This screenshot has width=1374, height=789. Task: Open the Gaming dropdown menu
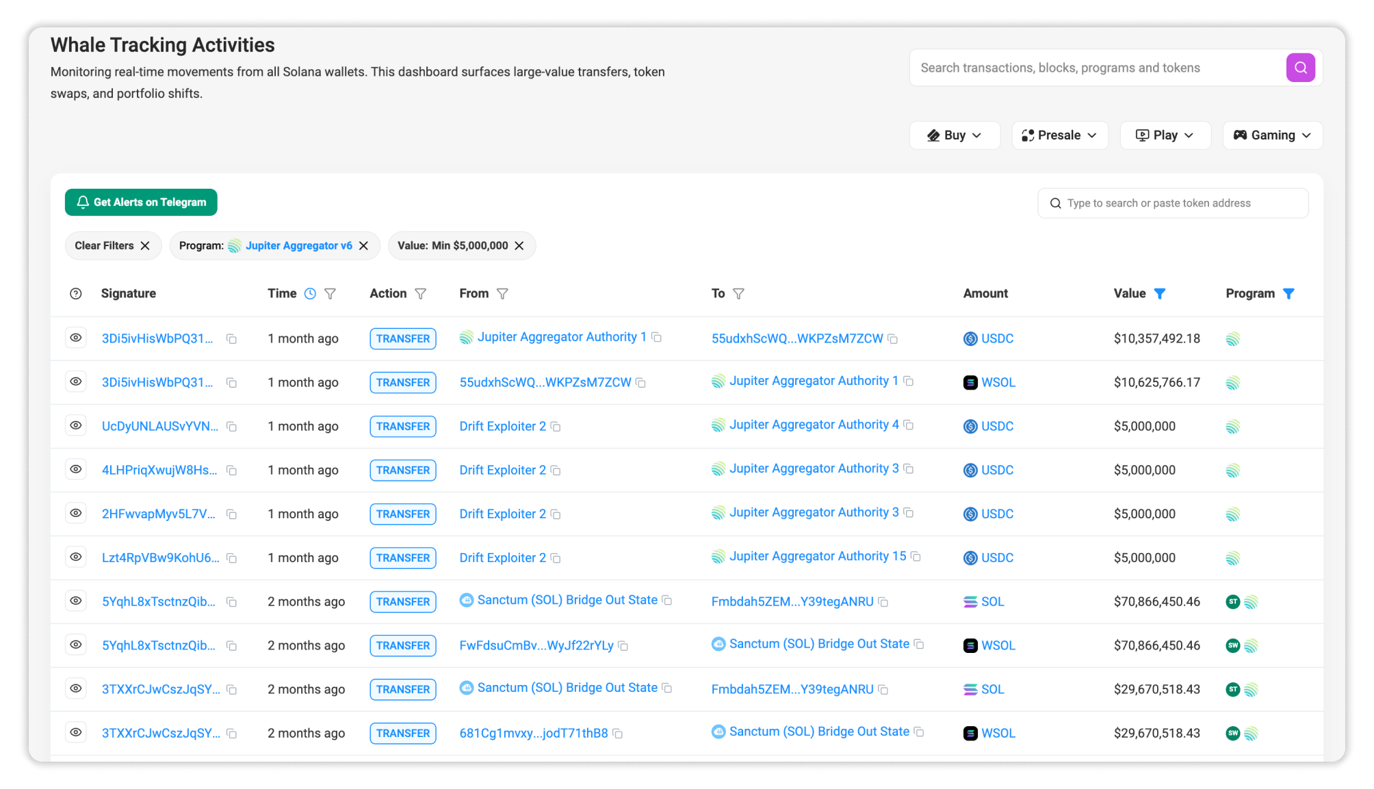(x=1273, y=135)
